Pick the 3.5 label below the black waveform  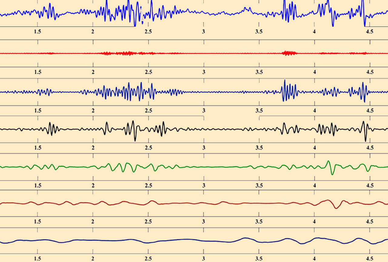pyautogui.click(x=259, y=148)
